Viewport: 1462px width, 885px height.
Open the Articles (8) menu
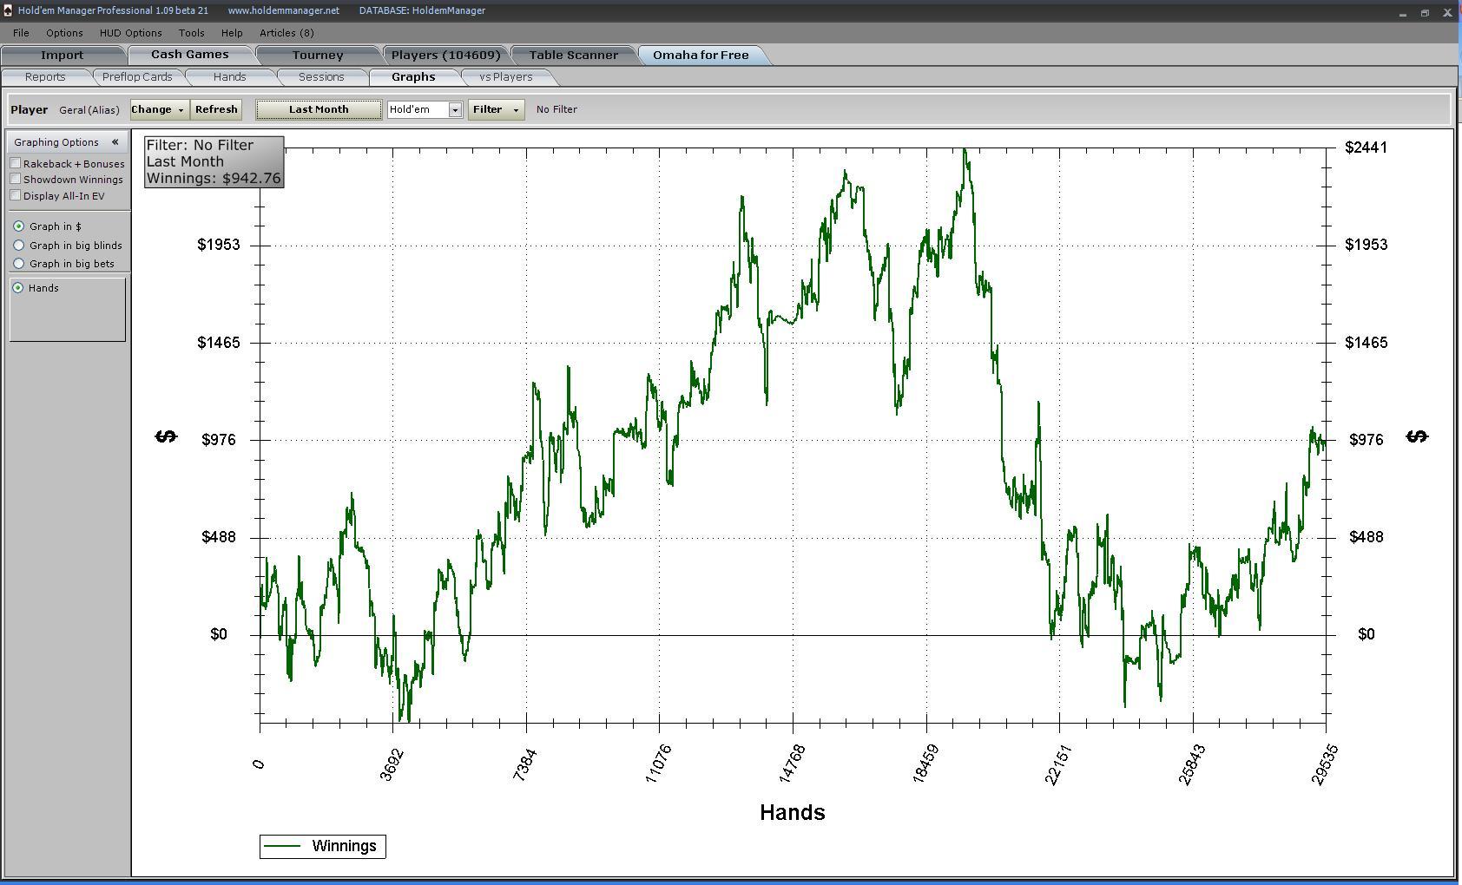click(x=286, y=33)
